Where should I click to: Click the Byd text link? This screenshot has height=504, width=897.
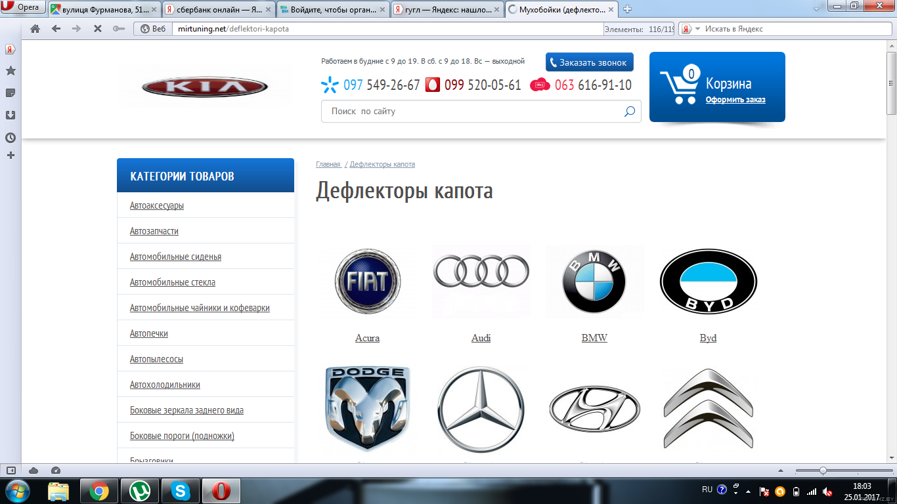[x=708, y=338]
